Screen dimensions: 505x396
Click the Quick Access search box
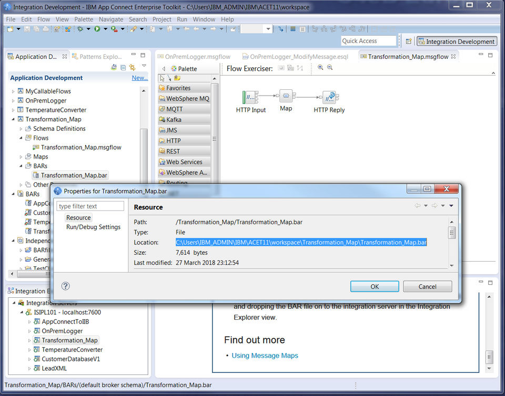click(368, 41)
